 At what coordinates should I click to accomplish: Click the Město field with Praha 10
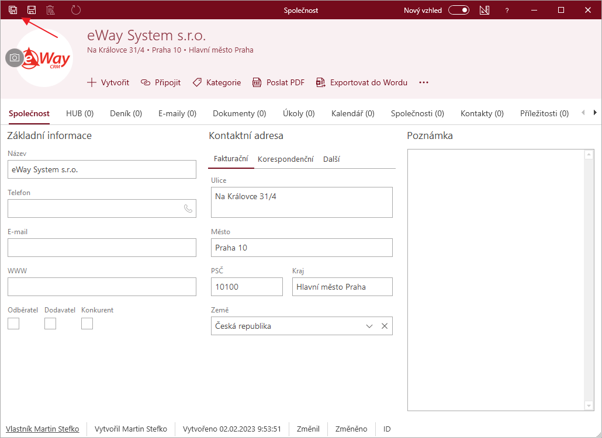[x=302, y=248]
